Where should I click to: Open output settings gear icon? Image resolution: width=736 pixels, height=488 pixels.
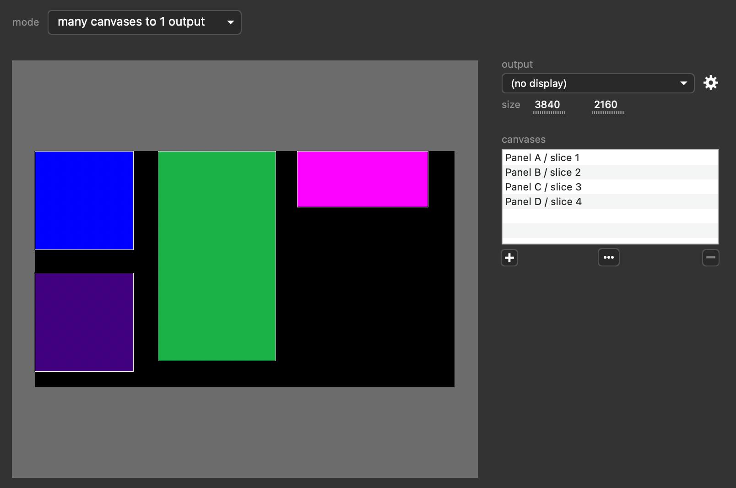[710, 83]
